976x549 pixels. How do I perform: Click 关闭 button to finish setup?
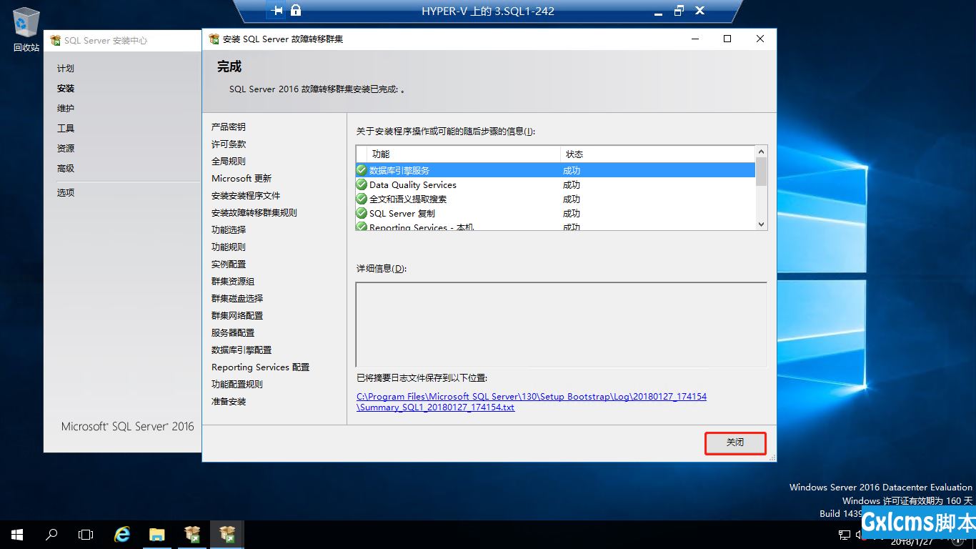tap(735, 442)
